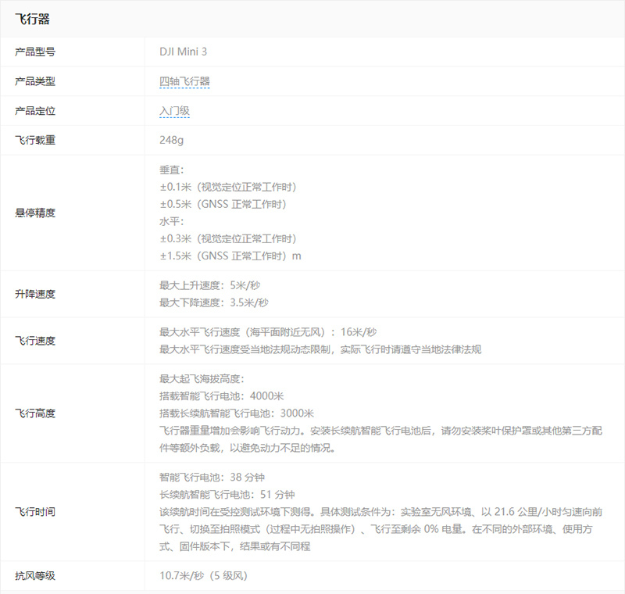Viewport: 625px width, 594px height.
Task: Select the DJI Mini 3 model value
Action: 184,52
